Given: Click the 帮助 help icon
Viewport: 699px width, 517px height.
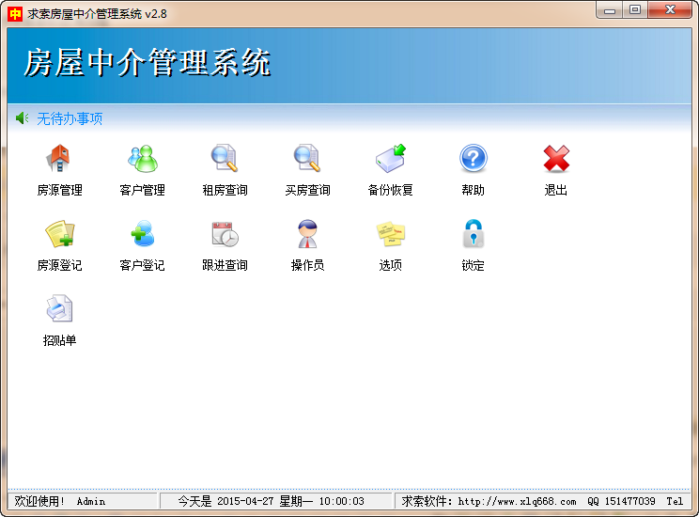Looking at the screenshot, I should (473, 158).
